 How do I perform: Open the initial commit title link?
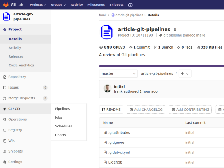click(x=119, y=86)
